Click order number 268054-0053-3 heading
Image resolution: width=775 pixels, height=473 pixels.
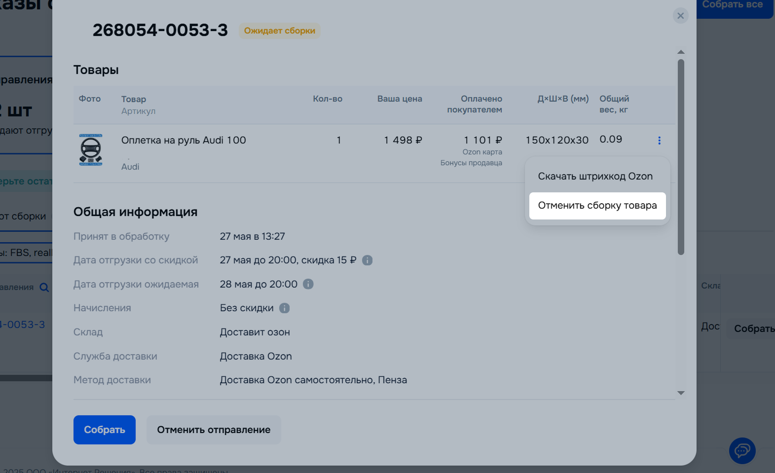click(160, 30)
